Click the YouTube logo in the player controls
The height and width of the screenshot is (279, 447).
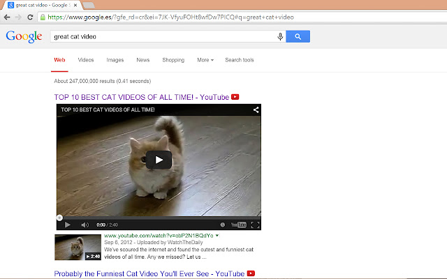click(239, 225)
